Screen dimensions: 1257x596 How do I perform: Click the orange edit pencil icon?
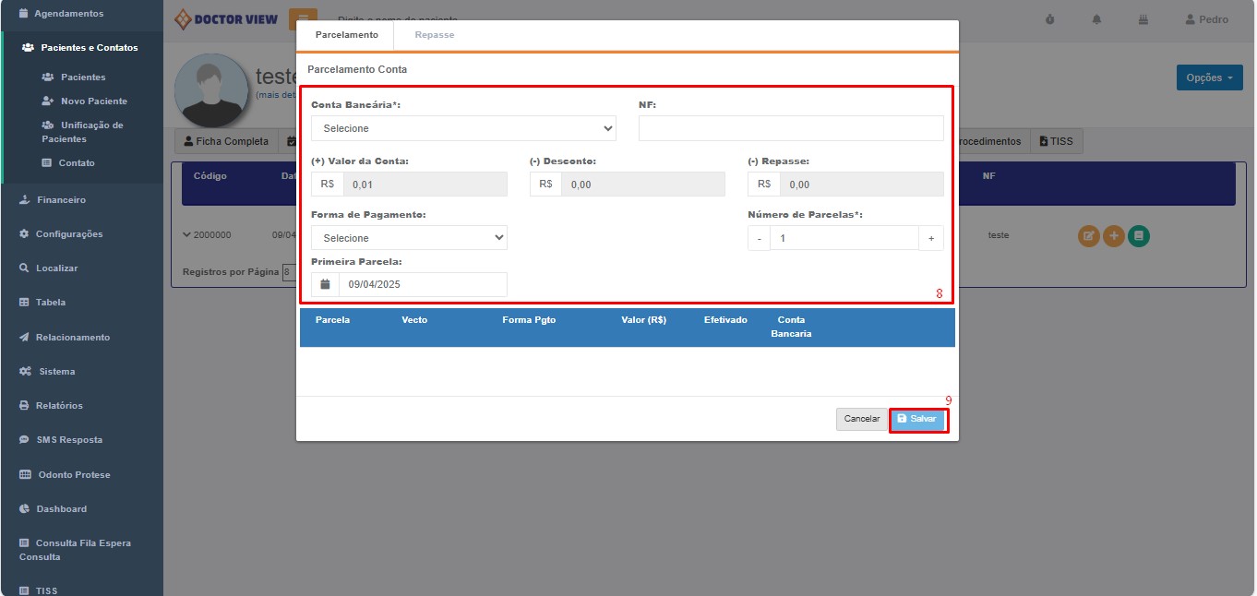[1089, 236]
